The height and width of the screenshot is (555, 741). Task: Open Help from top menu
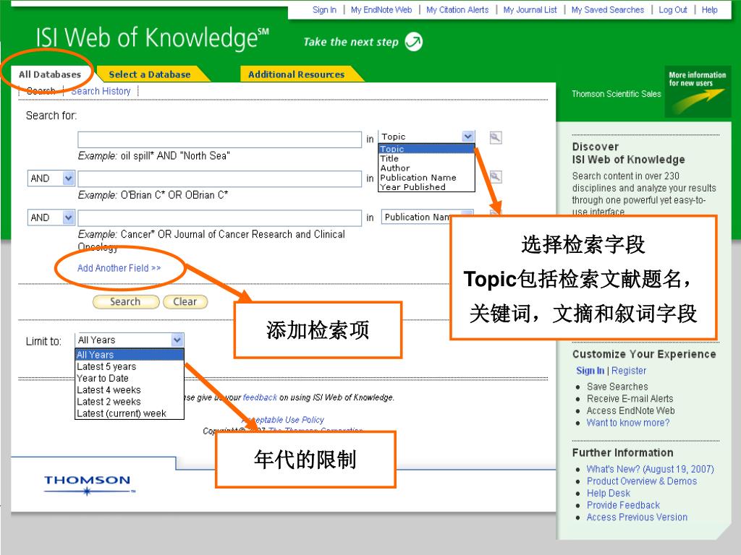coord(709,9)
